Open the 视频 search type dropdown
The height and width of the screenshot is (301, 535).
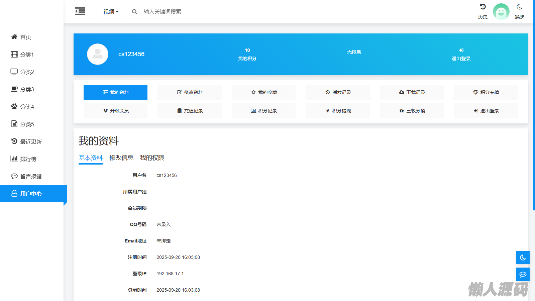coord(111,12)
